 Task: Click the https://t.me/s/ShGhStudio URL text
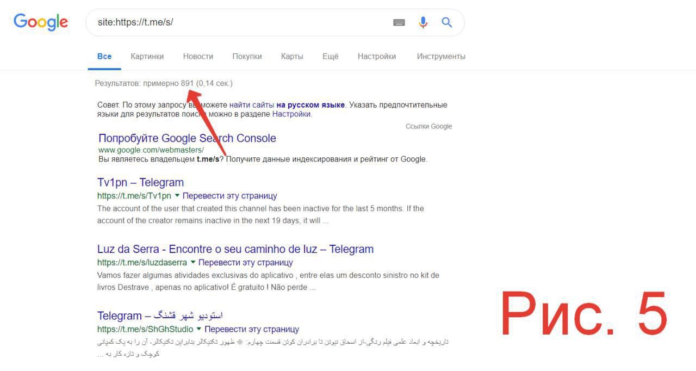point(145,329)
